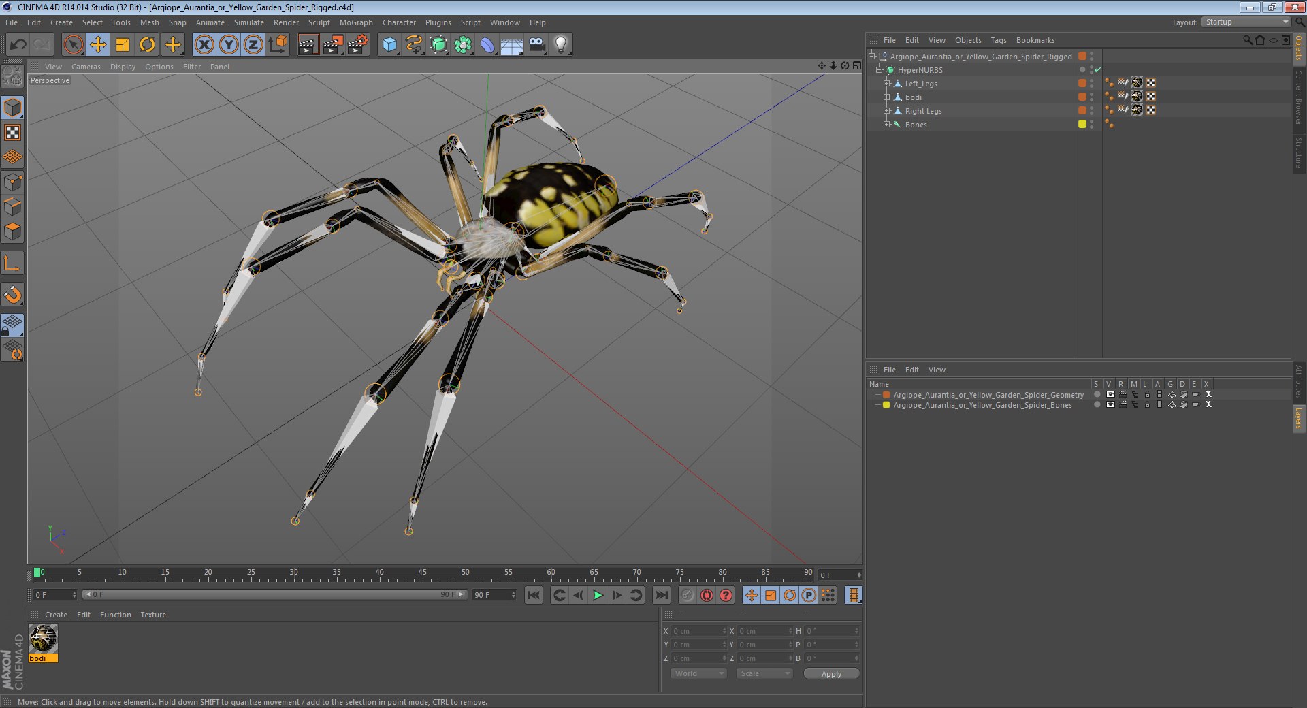Open the Render Settings icon

tap(358, 45)
